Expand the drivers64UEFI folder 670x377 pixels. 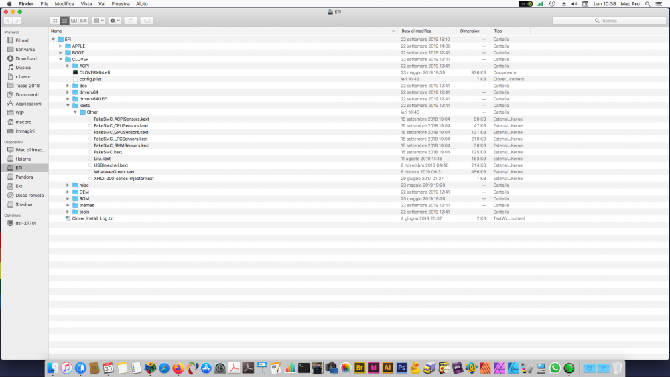pos(68,99)
